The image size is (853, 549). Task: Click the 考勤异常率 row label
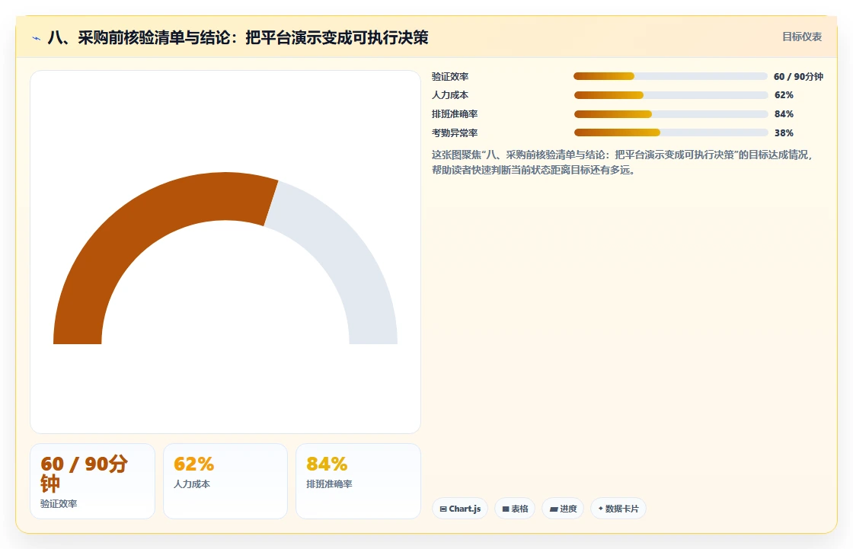455,132
